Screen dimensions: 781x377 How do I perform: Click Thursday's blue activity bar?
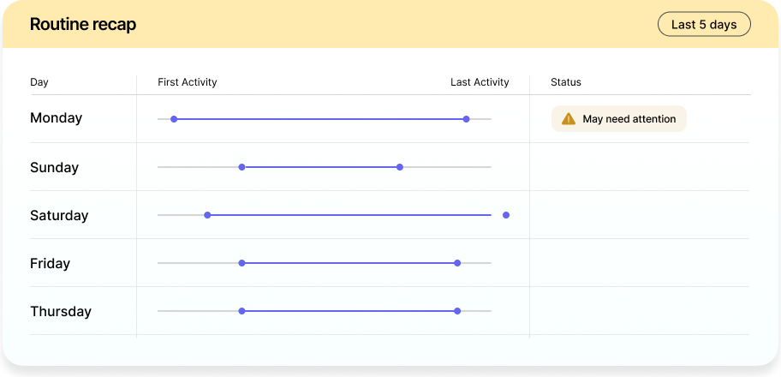click(349, 311)
